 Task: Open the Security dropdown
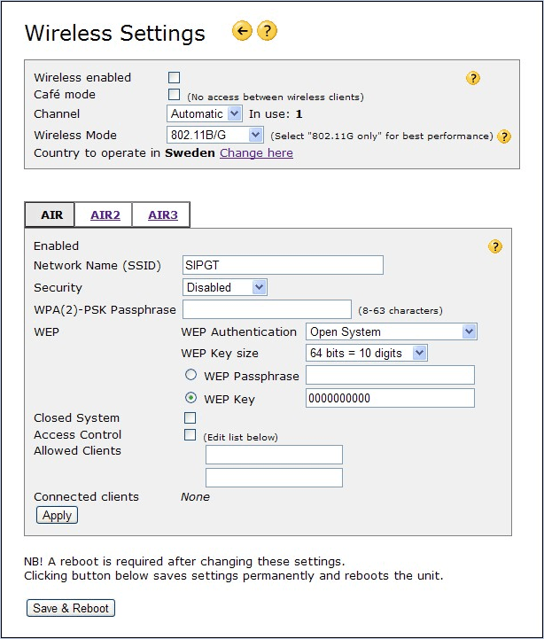click(225, 287)
